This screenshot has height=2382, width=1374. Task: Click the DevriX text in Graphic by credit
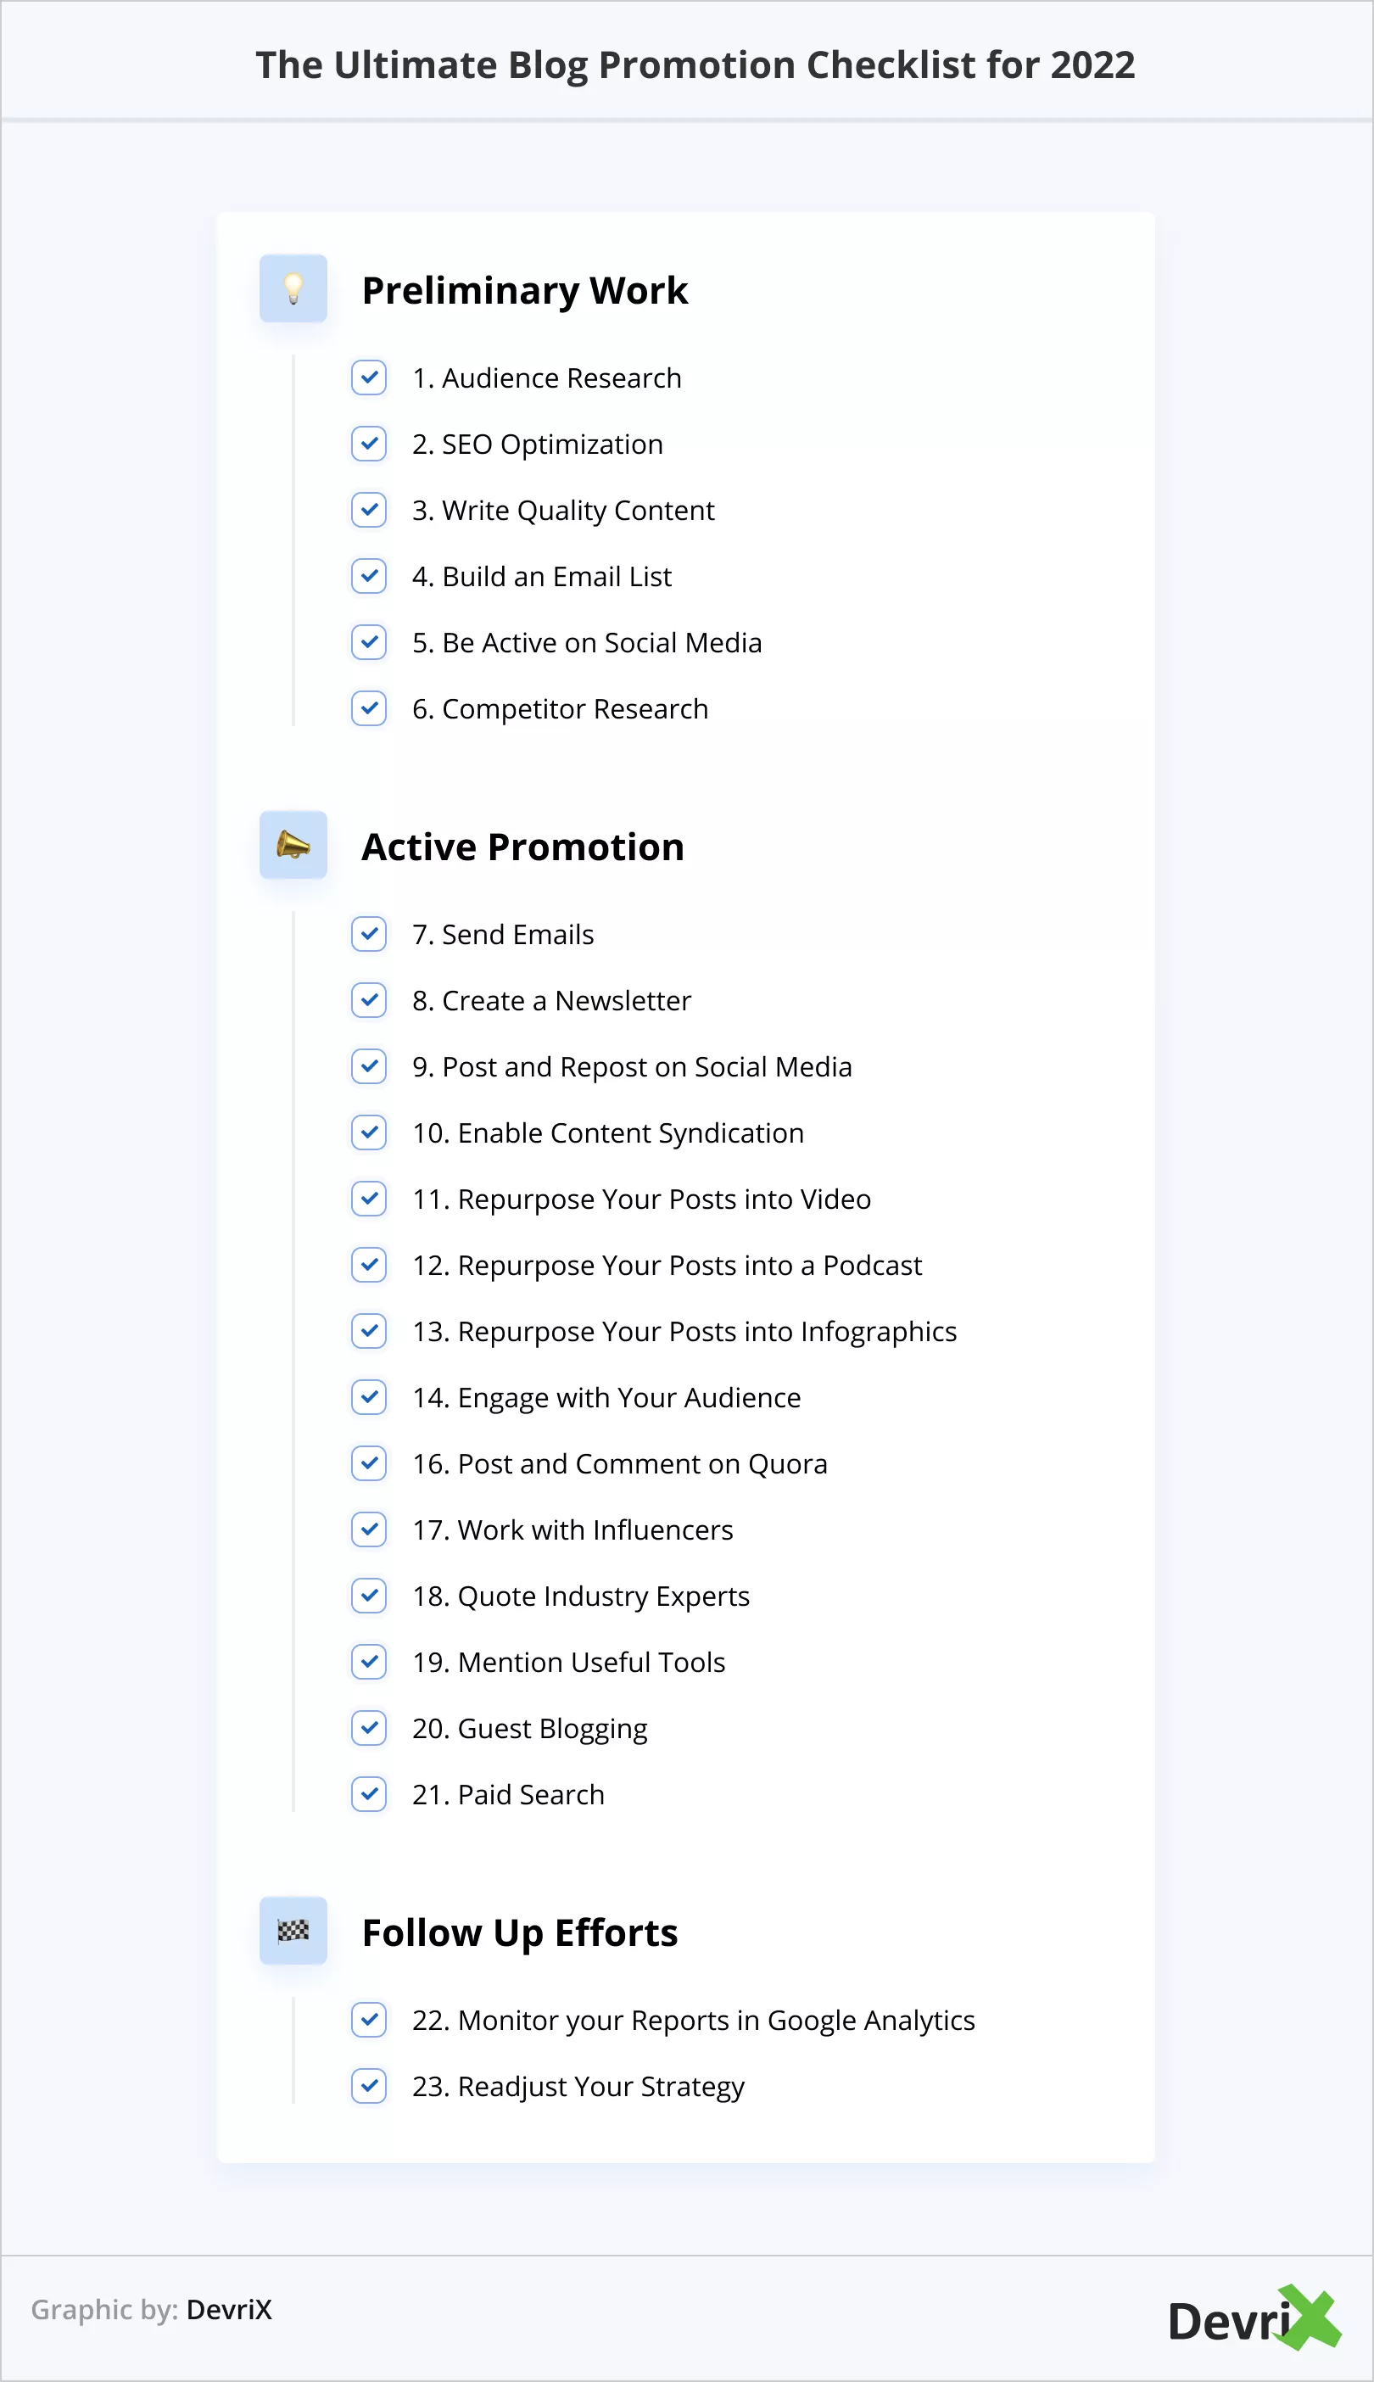[229, 2309]
